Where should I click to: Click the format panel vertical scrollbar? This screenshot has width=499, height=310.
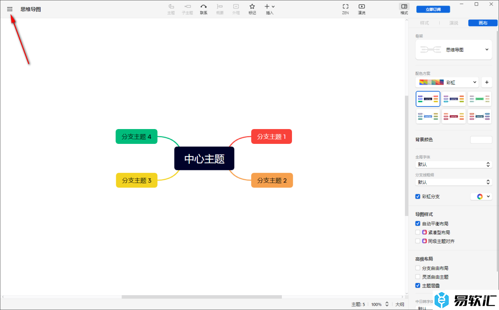tap(497, 152)
